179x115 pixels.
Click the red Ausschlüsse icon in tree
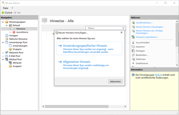[14, 32]
